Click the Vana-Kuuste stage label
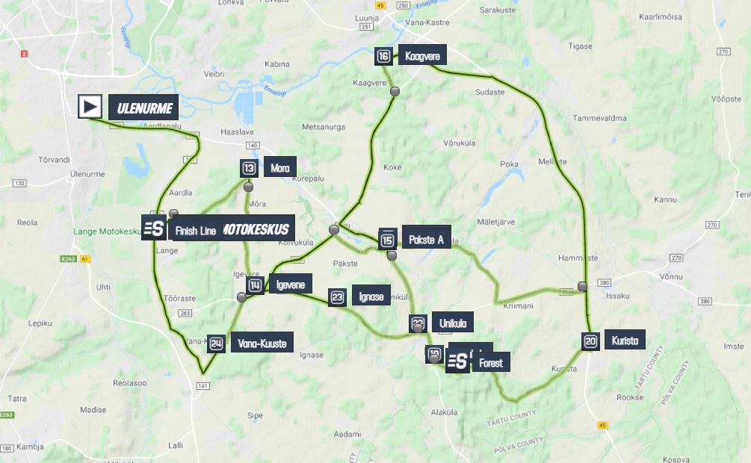This screenshot has height=463, width=751. (262, 342)
